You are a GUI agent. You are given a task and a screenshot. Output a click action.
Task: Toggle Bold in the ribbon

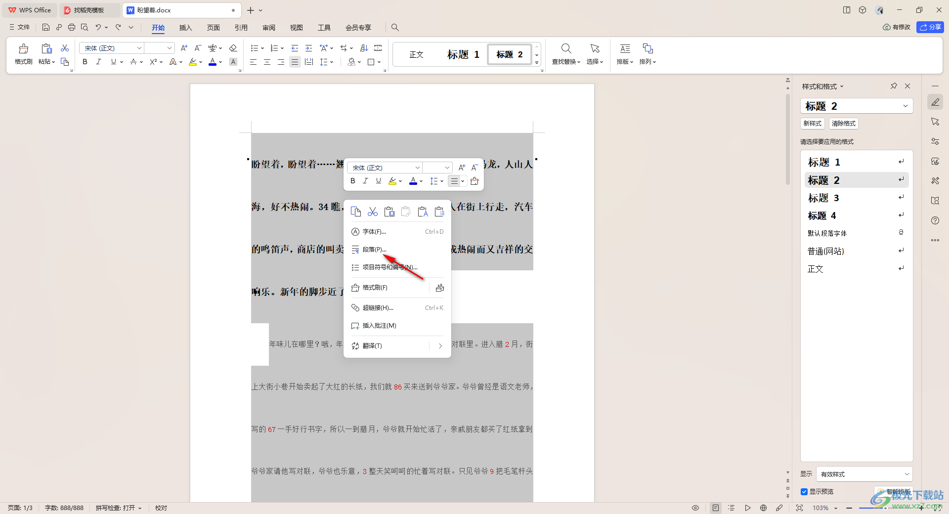85,62
